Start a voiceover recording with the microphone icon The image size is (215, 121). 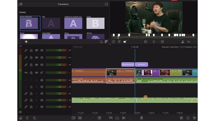182,42
